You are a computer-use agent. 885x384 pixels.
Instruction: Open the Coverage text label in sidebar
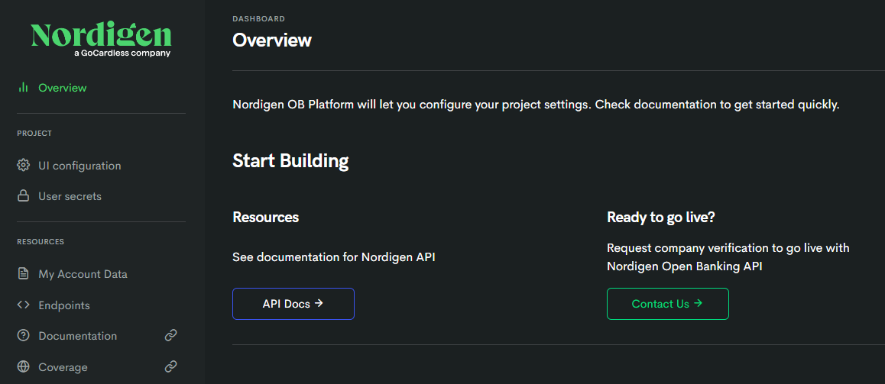click(63, 367)
